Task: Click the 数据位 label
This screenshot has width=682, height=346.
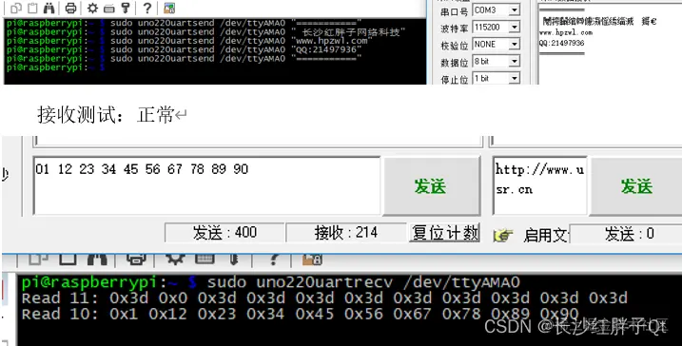Action: click(454, 63)
